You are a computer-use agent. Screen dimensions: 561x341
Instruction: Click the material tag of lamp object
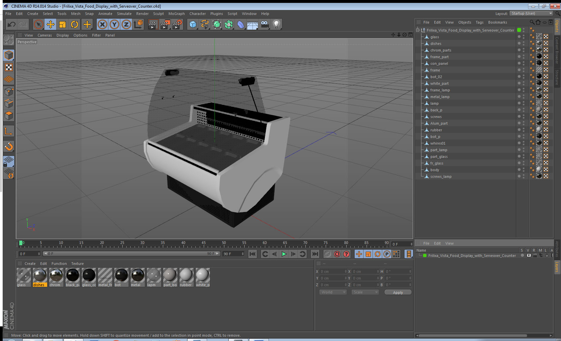(539, 103)
